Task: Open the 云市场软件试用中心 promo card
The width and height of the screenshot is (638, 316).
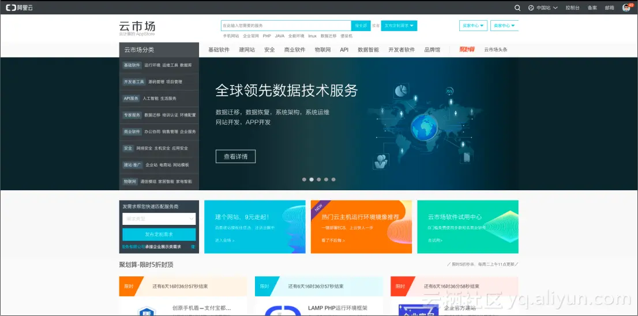Action: click(468, 227)
